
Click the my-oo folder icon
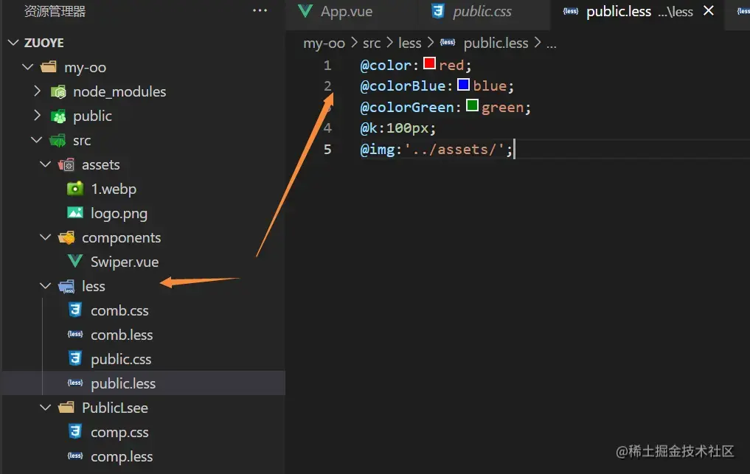point(49,66)
